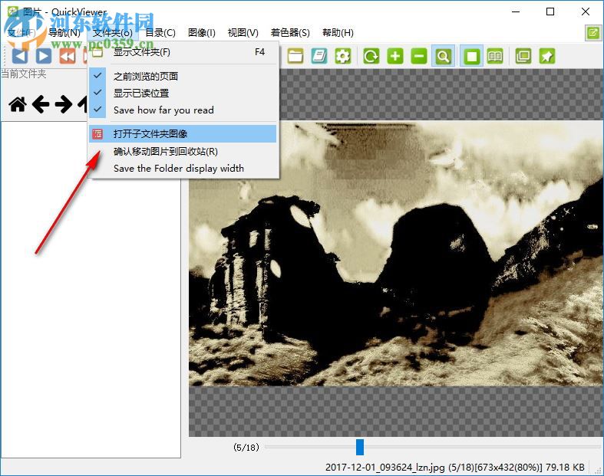
Task: Click the displayed landscape image
Action: pos(396,254)
